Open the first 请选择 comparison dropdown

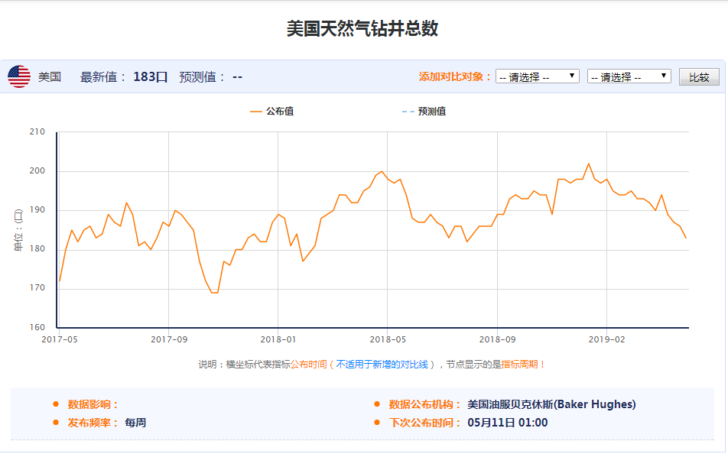[x=537, y=76]
